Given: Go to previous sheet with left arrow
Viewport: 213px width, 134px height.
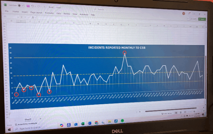Looking at the screenshot, I should pos(10,121).
